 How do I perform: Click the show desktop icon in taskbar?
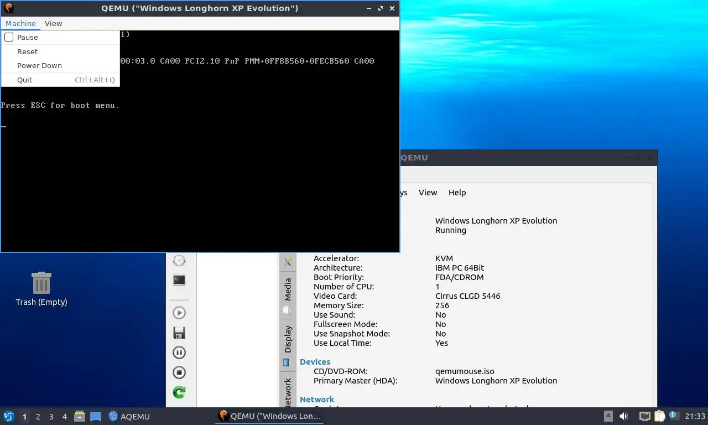tap(96, 416)
